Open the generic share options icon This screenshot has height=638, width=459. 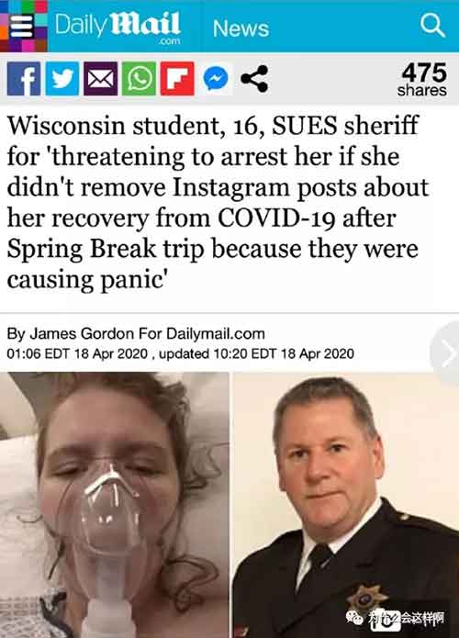coord(254,79)
